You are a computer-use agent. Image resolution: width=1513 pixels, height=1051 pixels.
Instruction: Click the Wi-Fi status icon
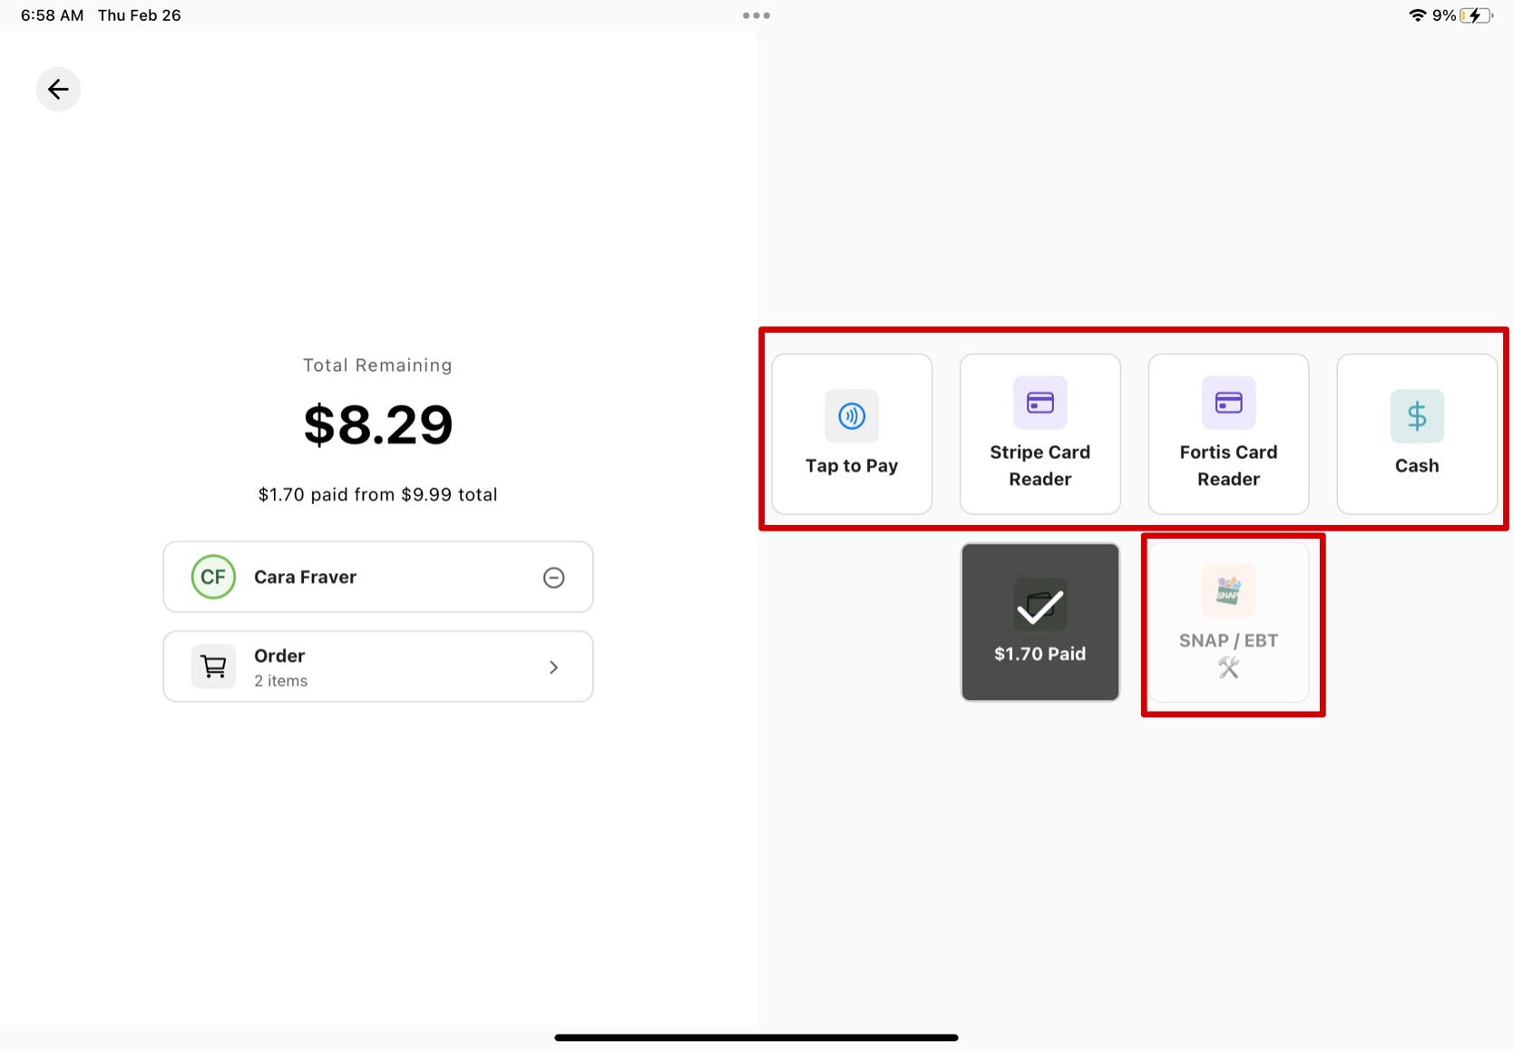pos(1416,15)
